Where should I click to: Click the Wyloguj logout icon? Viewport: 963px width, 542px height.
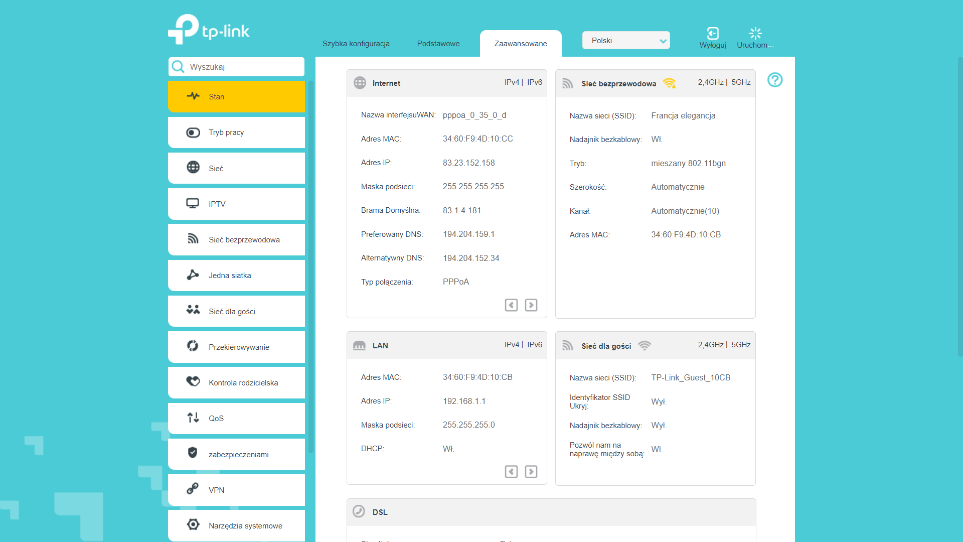click(x=713, y=33)
